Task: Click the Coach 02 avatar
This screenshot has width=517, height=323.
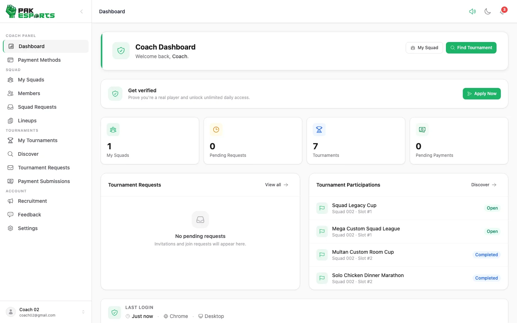Action: 11,312
